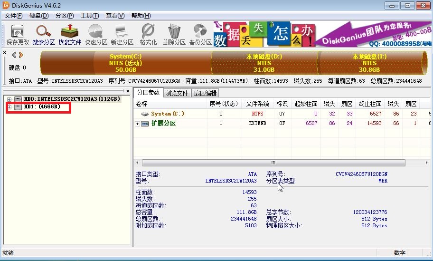
Task: Click the 格式化 (Format) toolbar icon
Action: (148, 34)
